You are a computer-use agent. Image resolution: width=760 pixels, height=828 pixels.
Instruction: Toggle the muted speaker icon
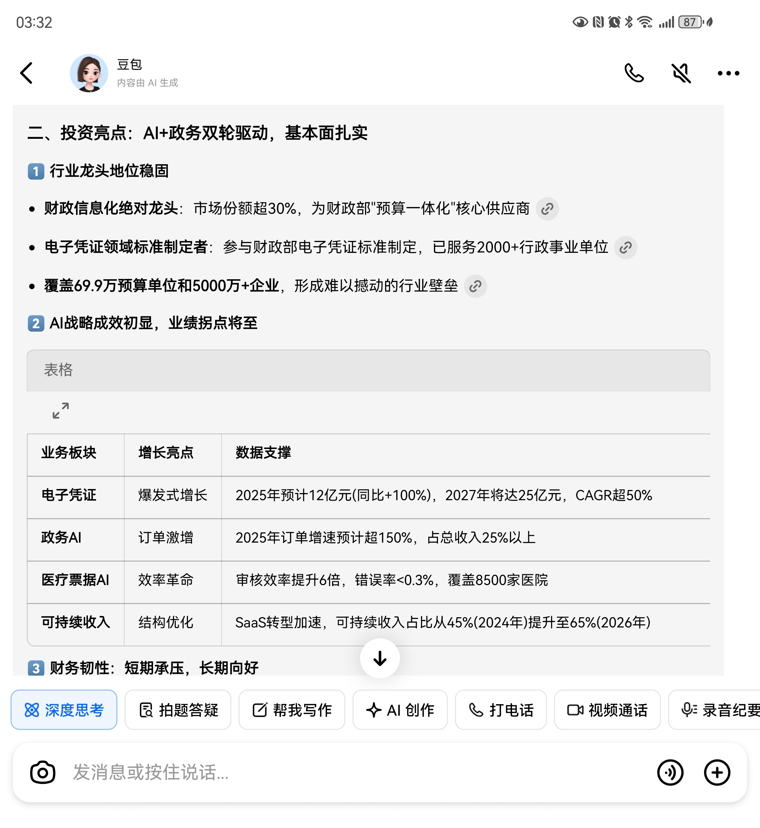[x=681, y=73]
